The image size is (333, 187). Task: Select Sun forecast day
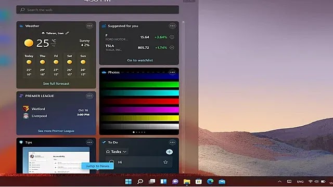tap(83, 65)
